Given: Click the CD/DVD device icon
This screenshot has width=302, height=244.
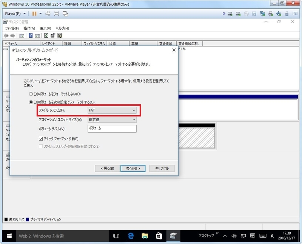Looking at the screenshot, I should pyautogui.click(x=246, y=14).
